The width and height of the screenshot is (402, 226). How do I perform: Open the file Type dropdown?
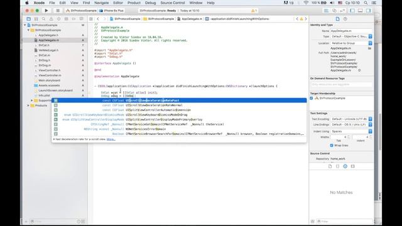[351, 36]
